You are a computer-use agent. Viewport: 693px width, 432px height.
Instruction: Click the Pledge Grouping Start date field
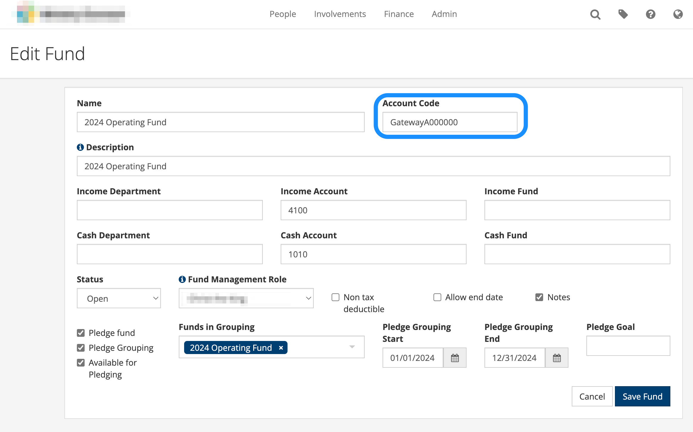[x=413, y=358]
